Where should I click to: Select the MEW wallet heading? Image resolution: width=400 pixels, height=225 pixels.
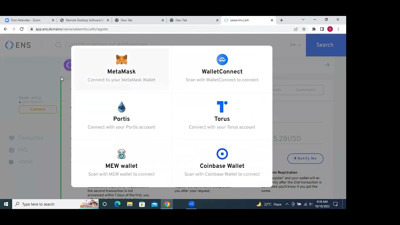pos(122,166)
